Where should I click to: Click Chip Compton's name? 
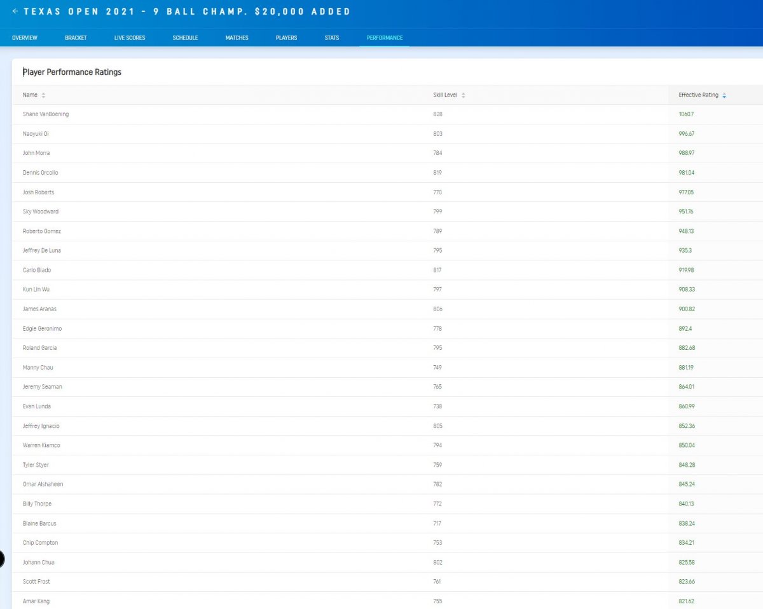tap(41, 542)
